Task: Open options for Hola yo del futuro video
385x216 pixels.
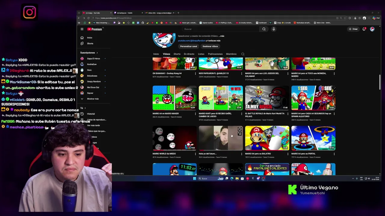Action: [x=242, y=154]
